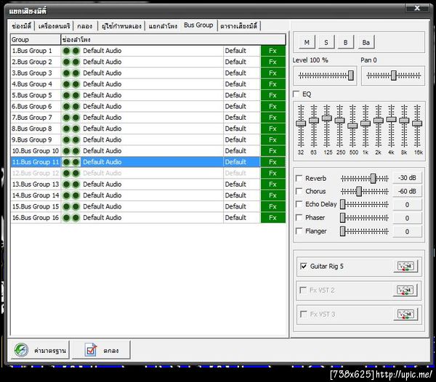Switch to the เครื่องดนตรี tab

(x=54, y=26)
